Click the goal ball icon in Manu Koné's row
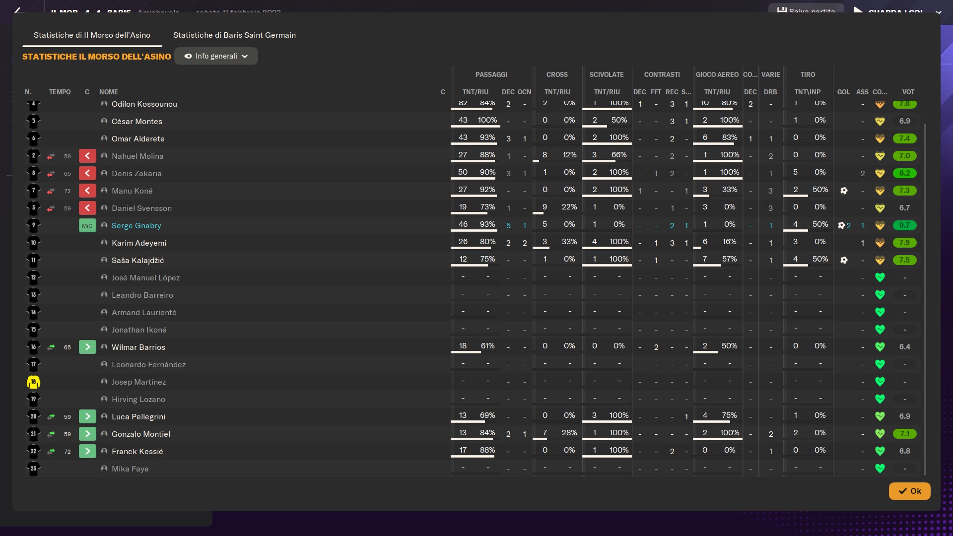Image resolution: width=953 pixels, height=536 pixels. coord(844,191)
